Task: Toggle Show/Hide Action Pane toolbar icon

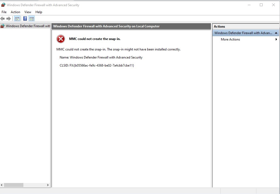Action: pyautogui.click(x=32, y=19)
